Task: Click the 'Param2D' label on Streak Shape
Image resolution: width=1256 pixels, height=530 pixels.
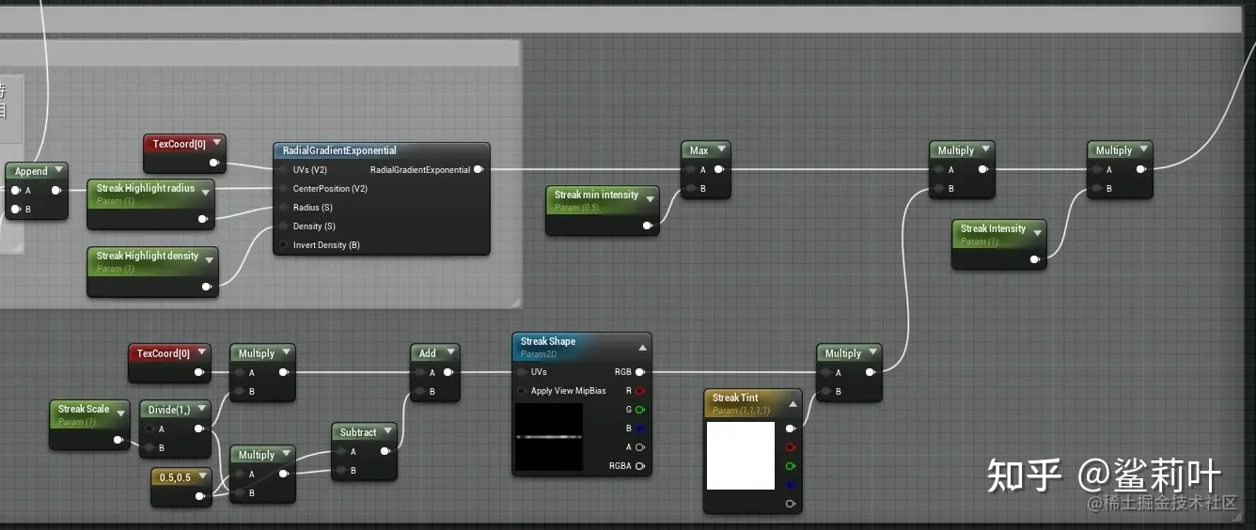Action: tap(538, 354)
